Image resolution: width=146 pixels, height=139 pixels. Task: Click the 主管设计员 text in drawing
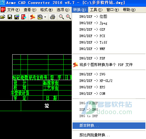pyautogui.click(x=20, y=93)
